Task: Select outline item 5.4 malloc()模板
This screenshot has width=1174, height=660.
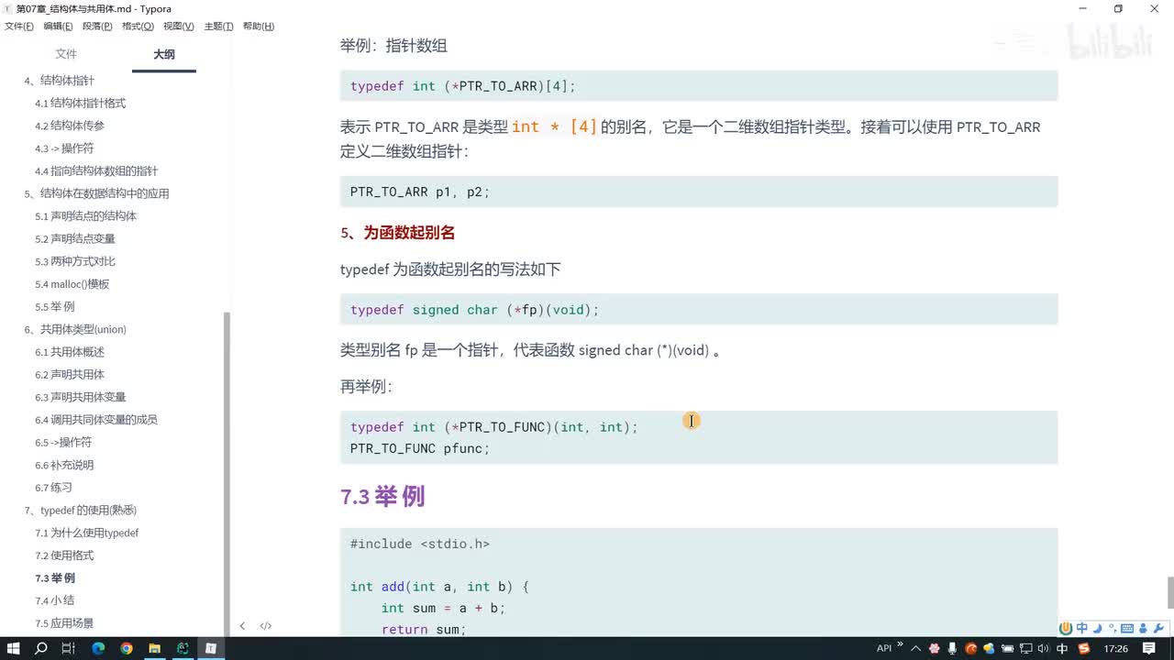Action: point(72,284)
